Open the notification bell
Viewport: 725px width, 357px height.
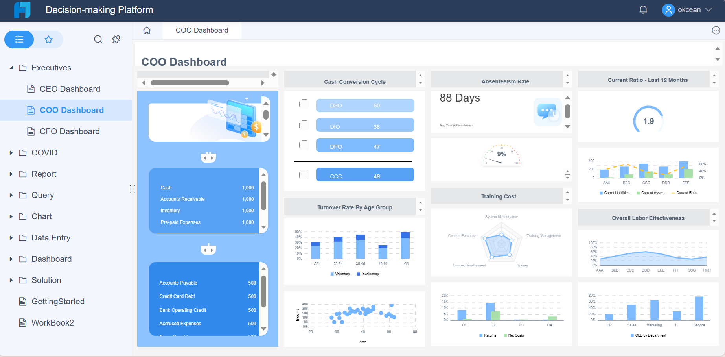[x=643, y=10]
